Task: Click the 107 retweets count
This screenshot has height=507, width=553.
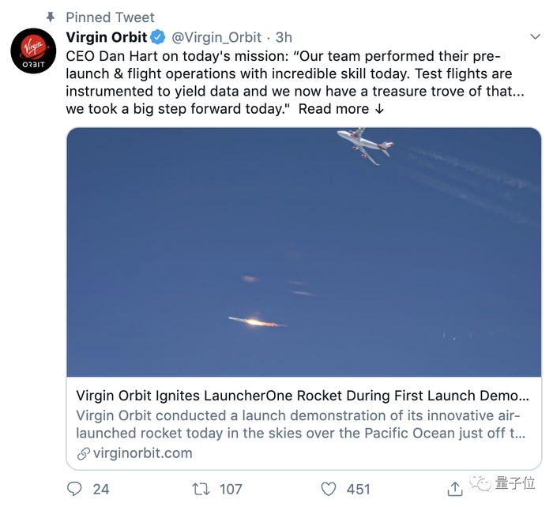Action: coord(231,490)
